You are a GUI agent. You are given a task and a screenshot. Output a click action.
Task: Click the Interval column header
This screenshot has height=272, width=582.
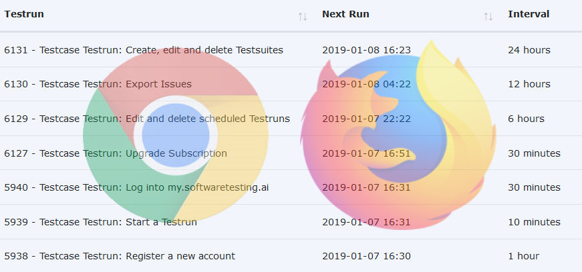click(x=529, y=14)
